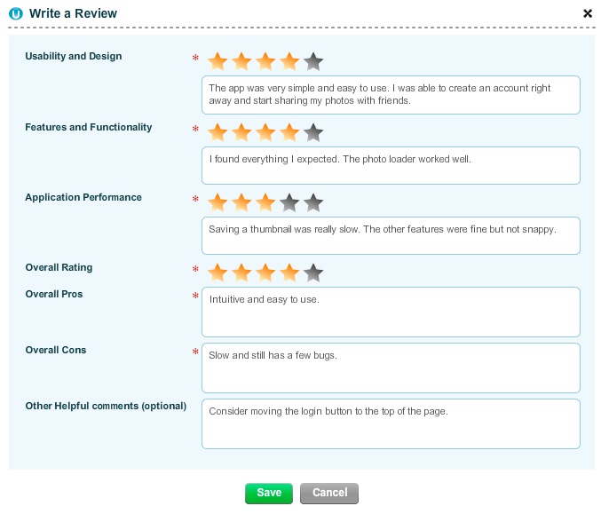The image size is (601, 514).
Task: Cancel the review form
Action: click(329, 493)
